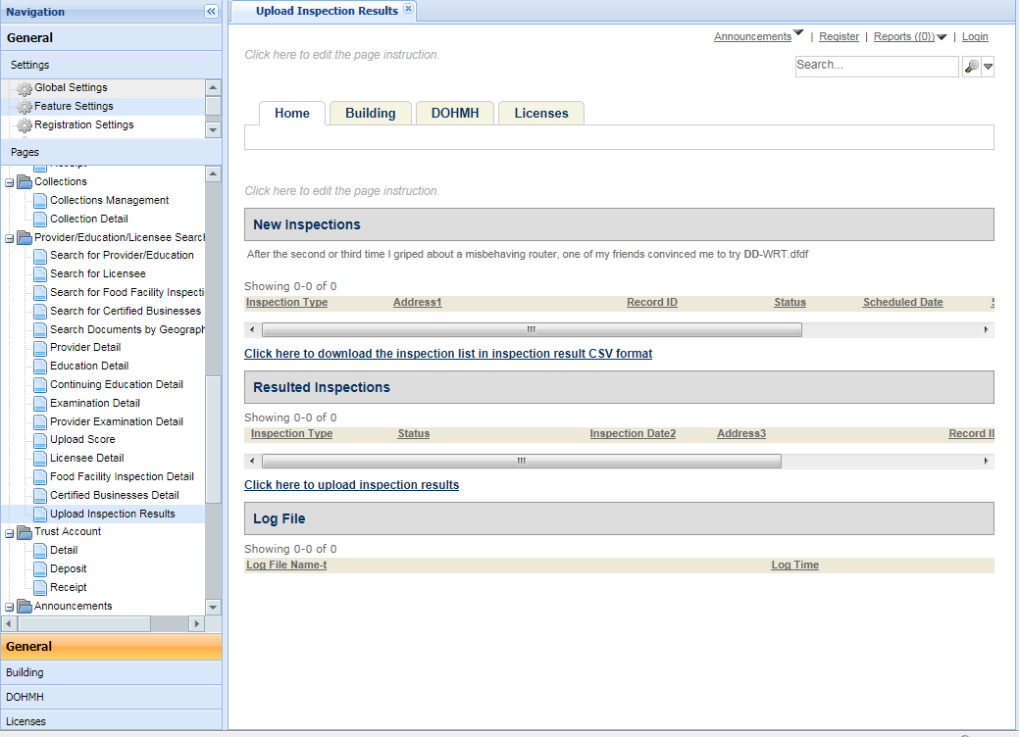Click the Registration Settings gear icon
The height and width of the screenshot is (737, 1019).
(x=25, y=125)
